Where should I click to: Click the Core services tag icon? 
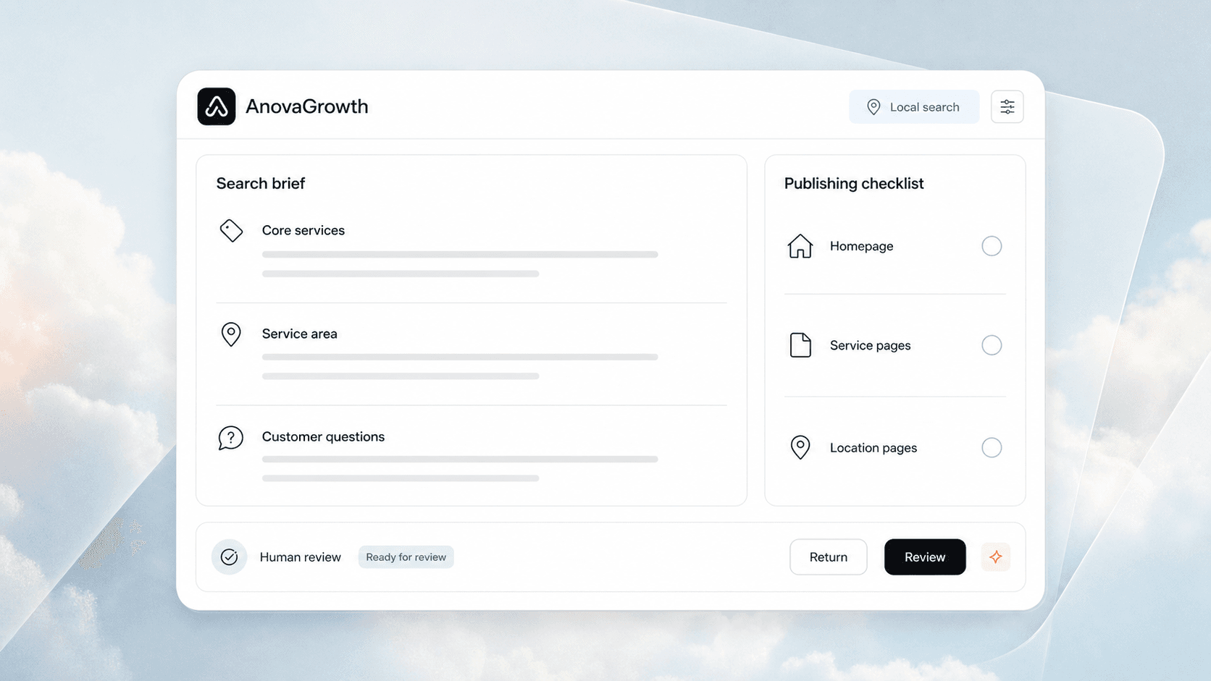[231, 230]
